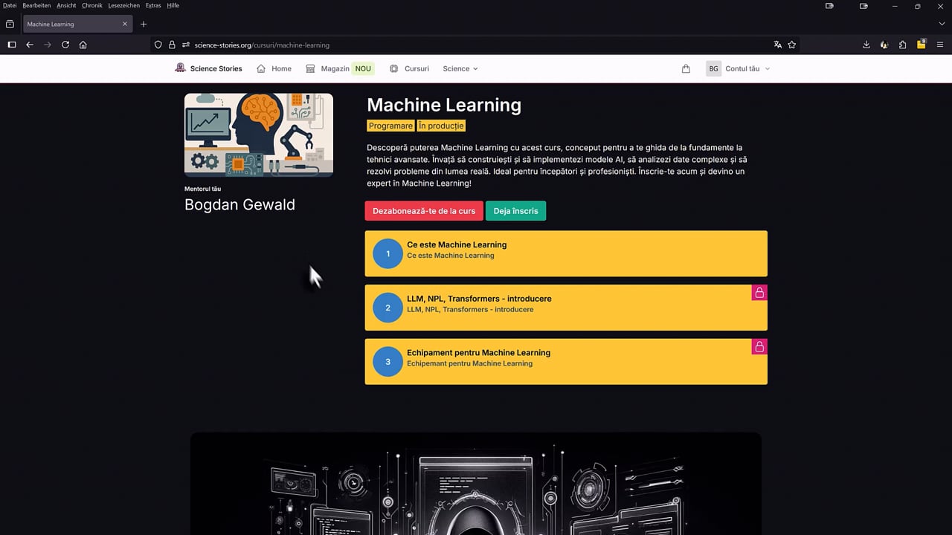Image resolution: width=952 pixels, height=535 pixels.
Task: Click the lock icon on lesson 2
Action: 759,293
